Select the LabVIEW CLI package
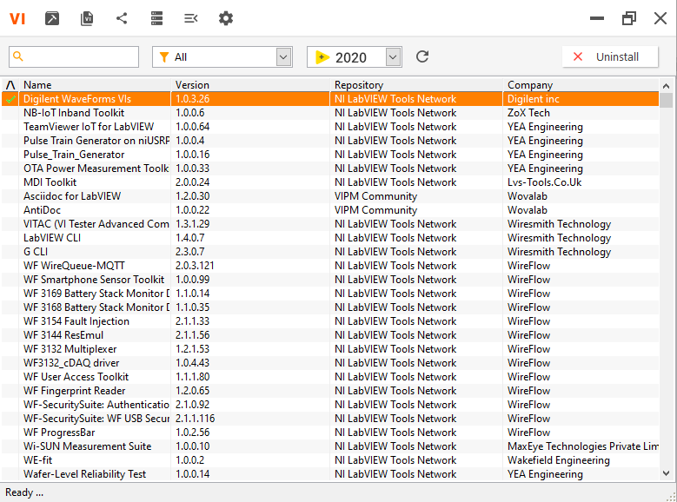Screen dimensions: 677x502 click(330, 238)
